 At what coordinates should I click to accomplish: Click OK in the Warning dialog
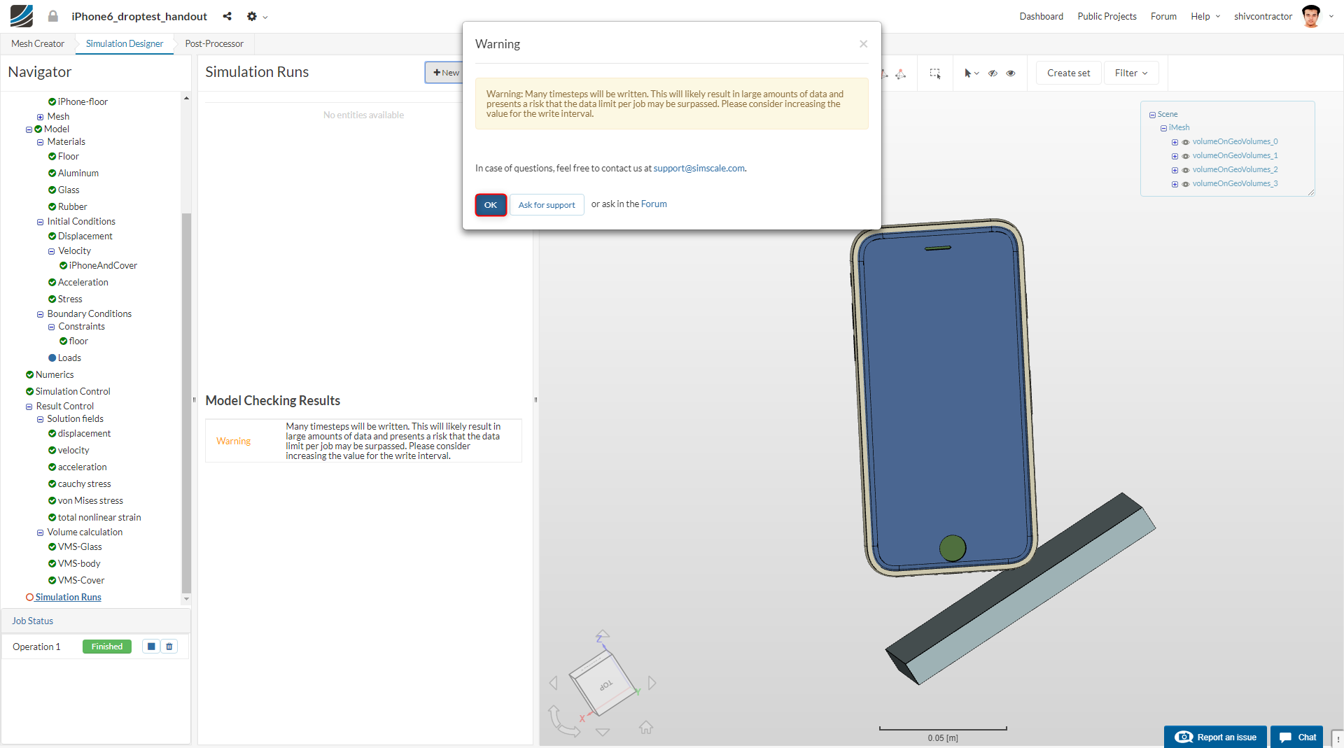pos(491,205)
